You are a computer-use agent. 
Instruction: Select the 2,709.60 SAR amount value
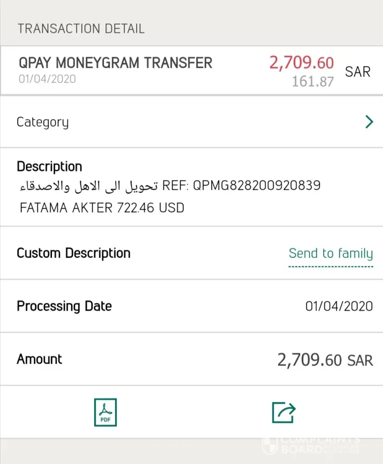pyautogui.click(x=325, y=360)
